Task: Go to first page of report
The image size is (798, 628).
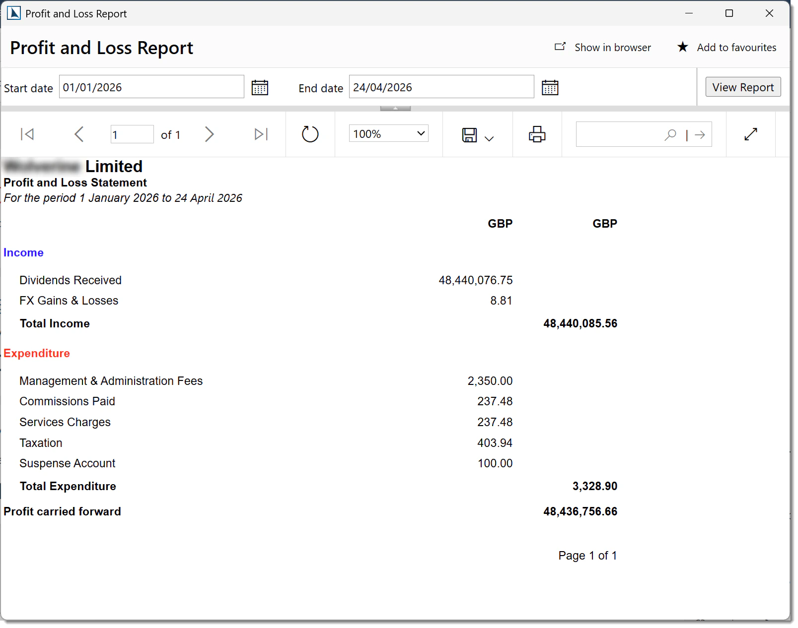Action: 27,134
